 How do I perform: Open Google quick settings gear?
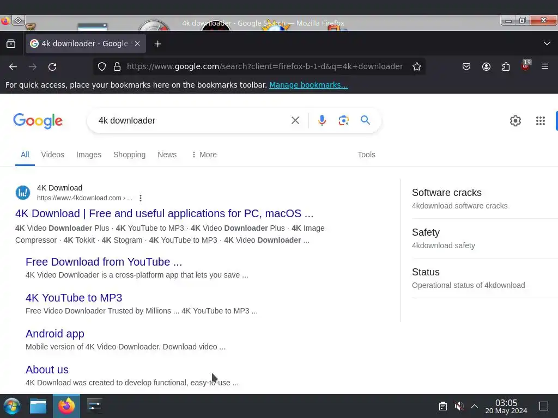(x=515, y=121)
